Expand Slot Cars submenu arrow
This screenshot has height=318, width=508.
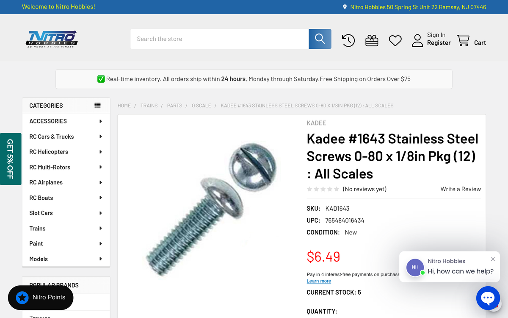[x=101, y=213]
